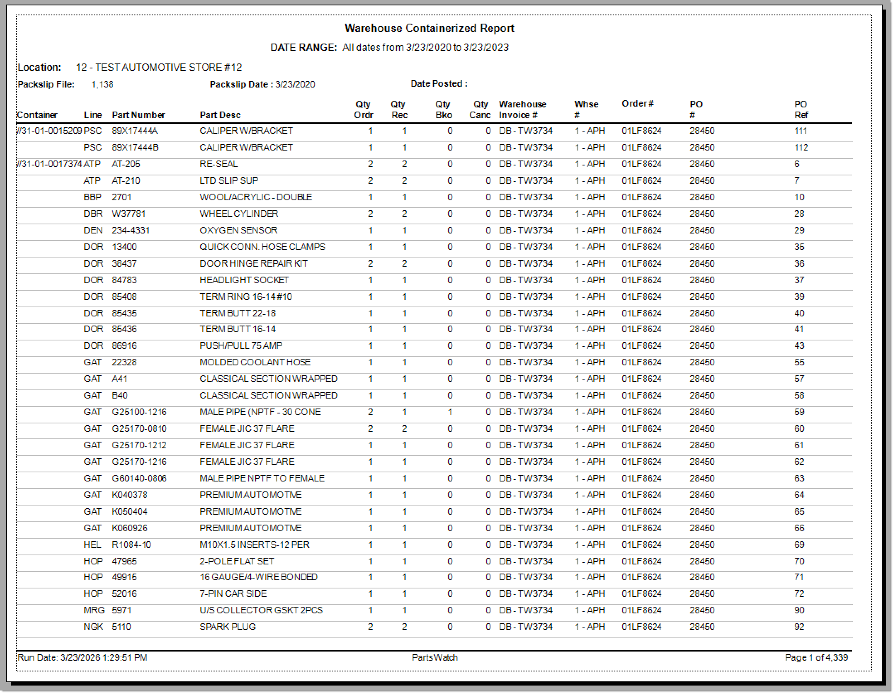Click part number K060926
893x693 pixels.
tap(129, 528)
